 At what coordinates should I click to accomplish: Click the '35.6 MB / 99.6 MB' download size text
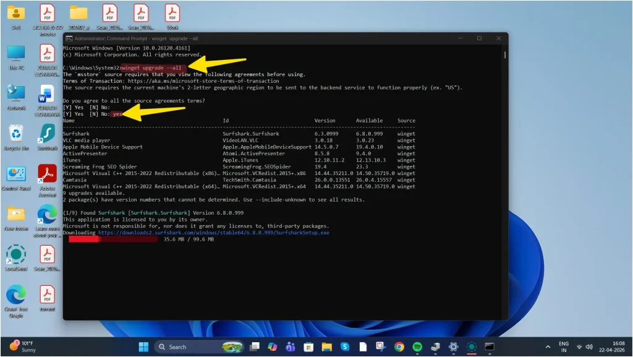click(189, 239)
